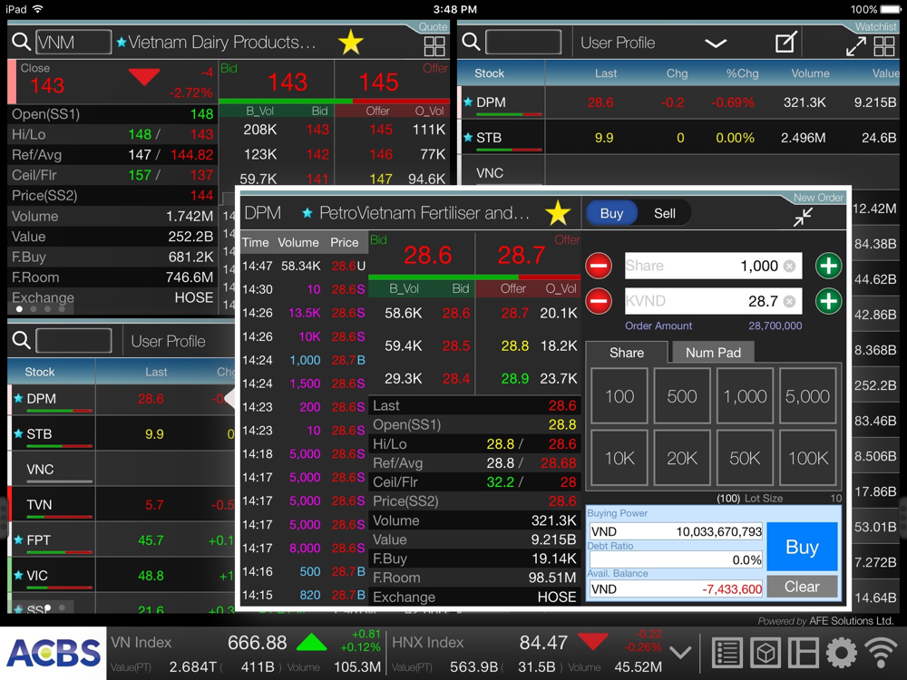Select the 50K share quantity button
Image resolution: width=907 pixels, height=680 pixels.
(745, 458)
